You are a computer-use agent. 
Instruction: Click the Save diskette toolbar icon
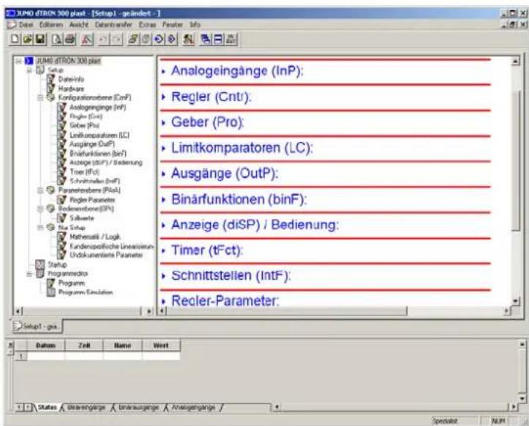pos(40,39)
